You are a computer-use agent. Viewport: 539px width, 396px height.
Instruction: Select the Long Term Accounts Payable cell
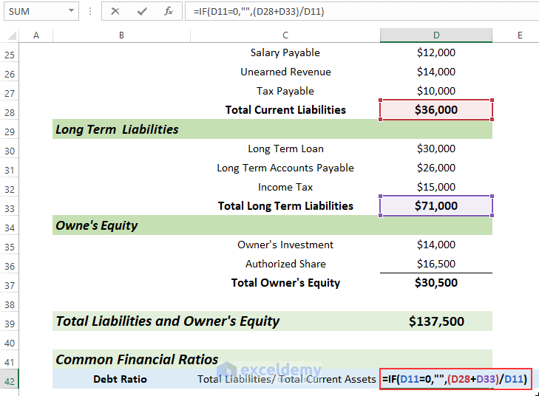[x=285, y=168]
